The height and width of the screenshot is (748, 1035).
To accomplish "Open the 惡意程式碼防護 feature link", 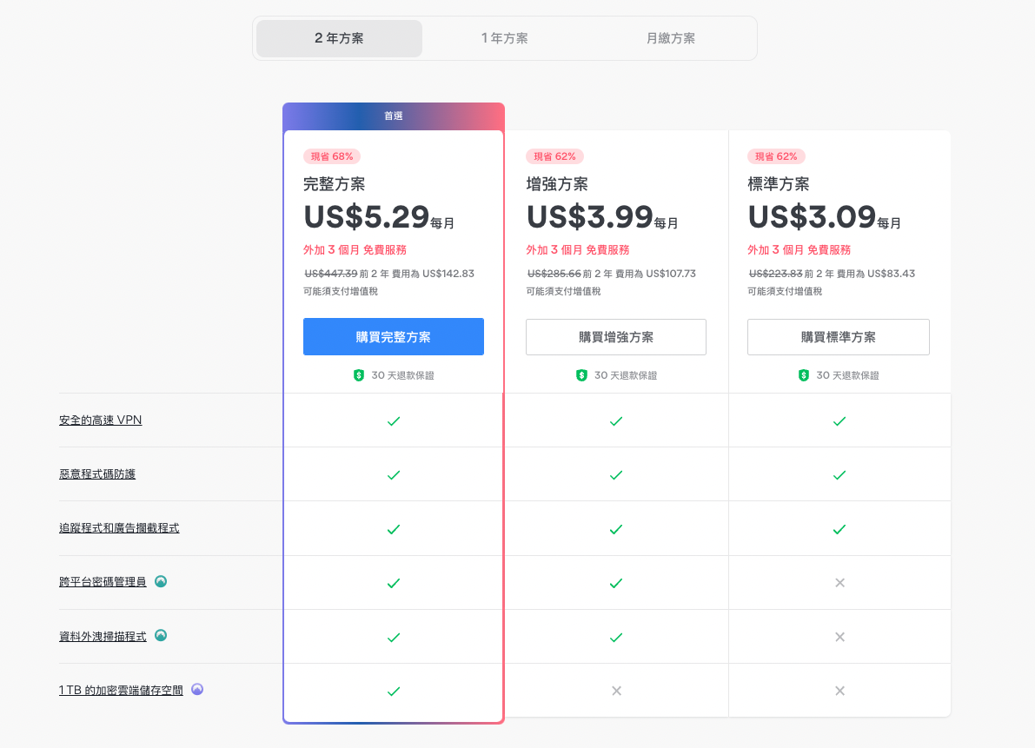I will pos(97,474).
